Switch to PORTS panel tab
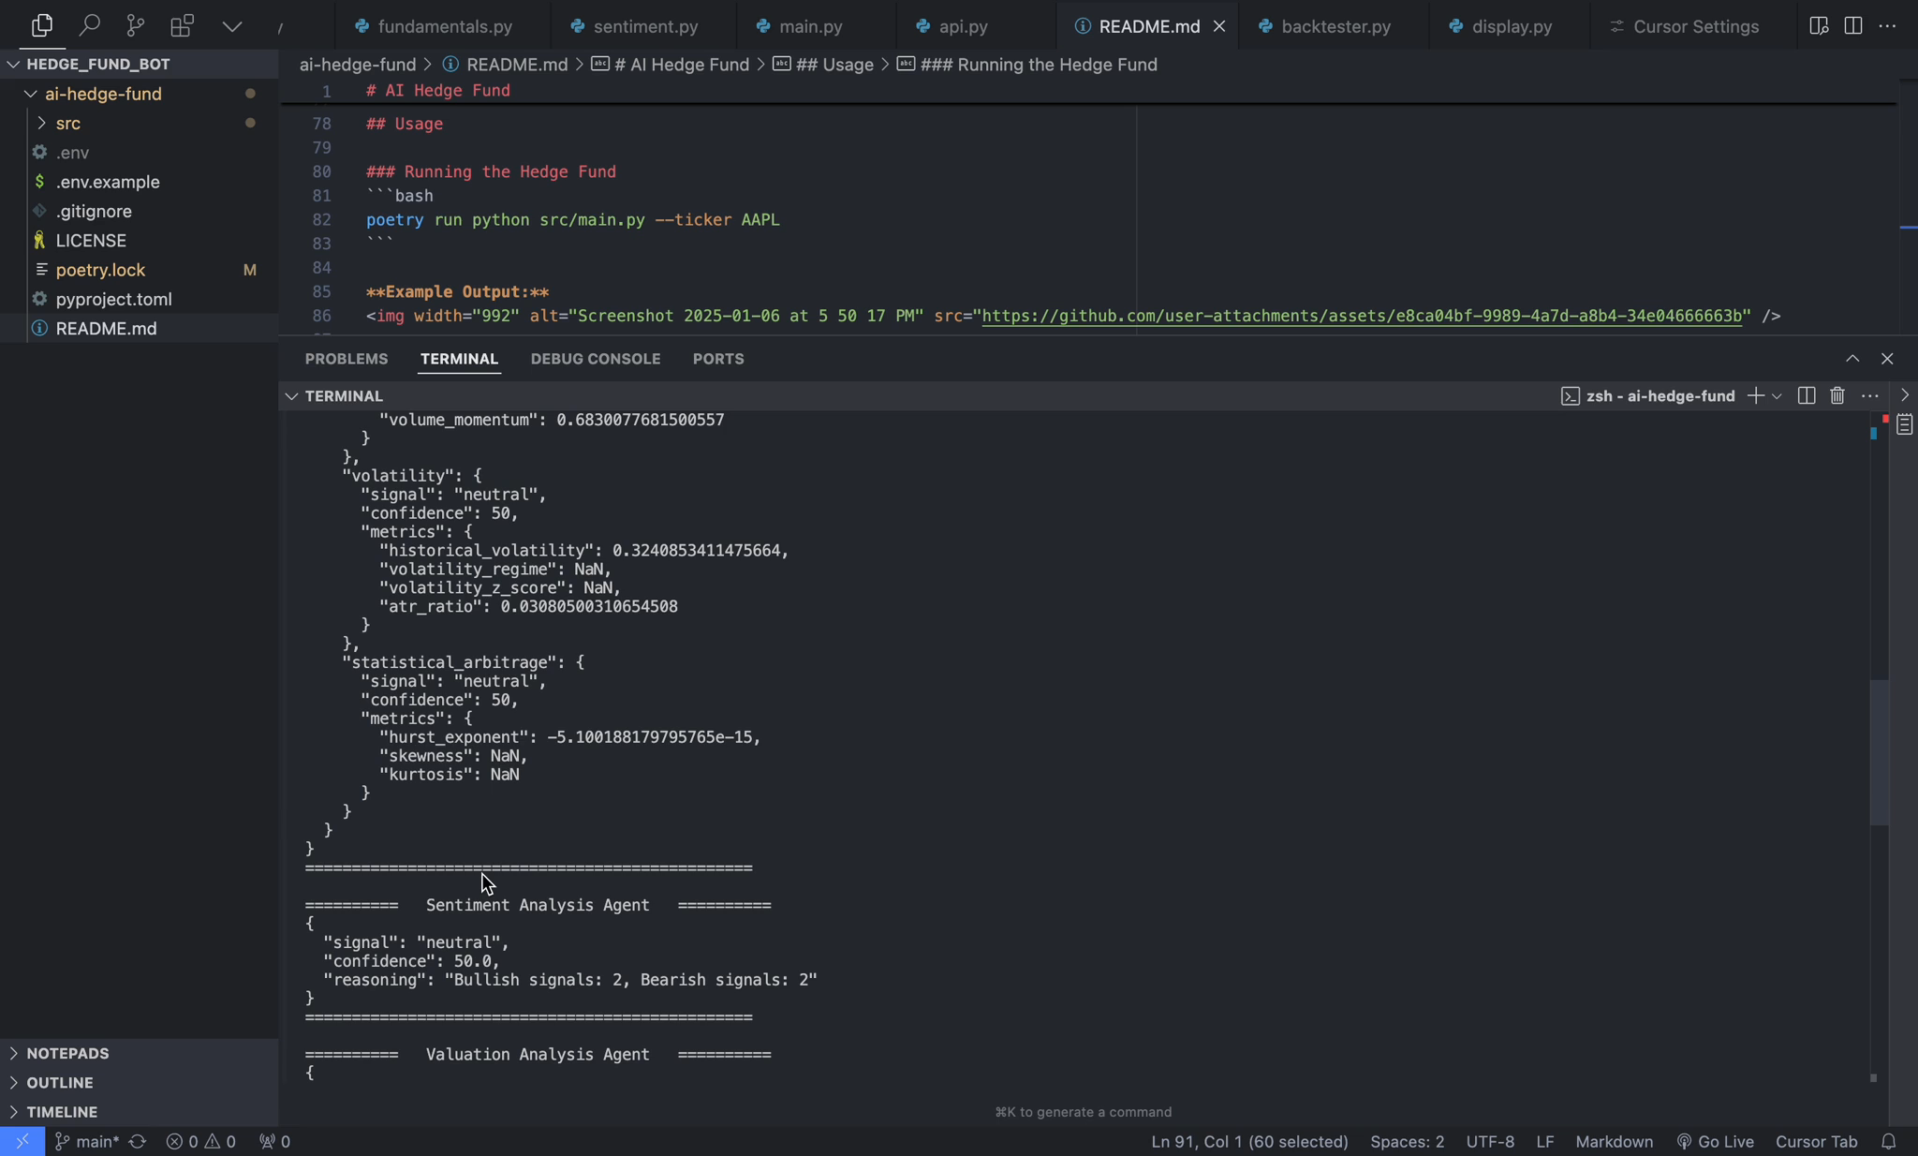 click(x=718, y=359)
